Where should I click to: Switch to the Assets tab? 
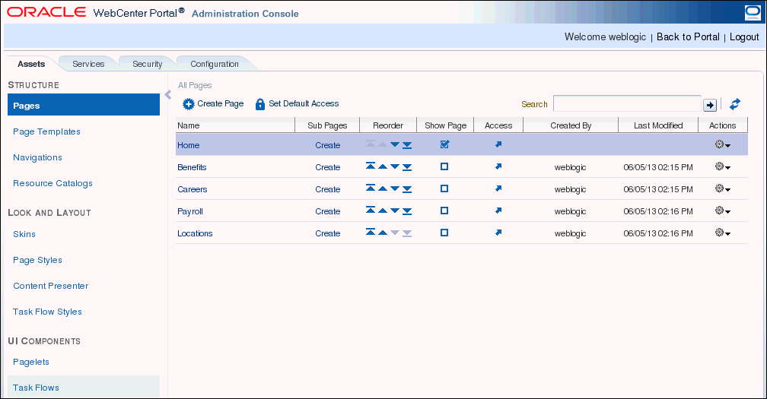(x=31, y=64)
